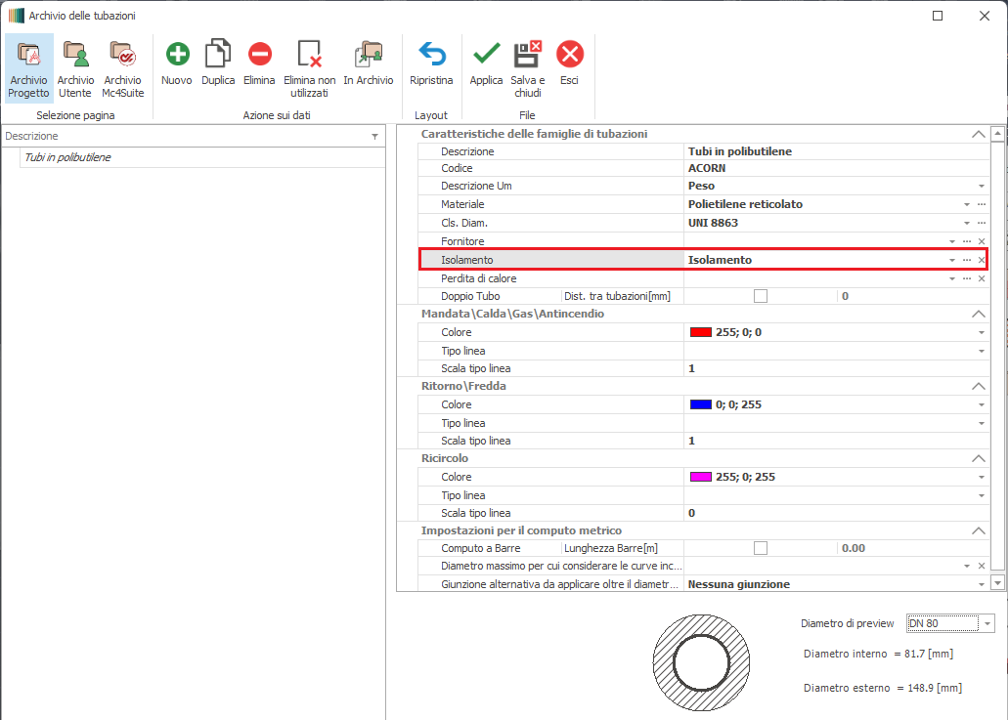
Task: Click the Applica green checkmark
Action: (x=486, y=55)
